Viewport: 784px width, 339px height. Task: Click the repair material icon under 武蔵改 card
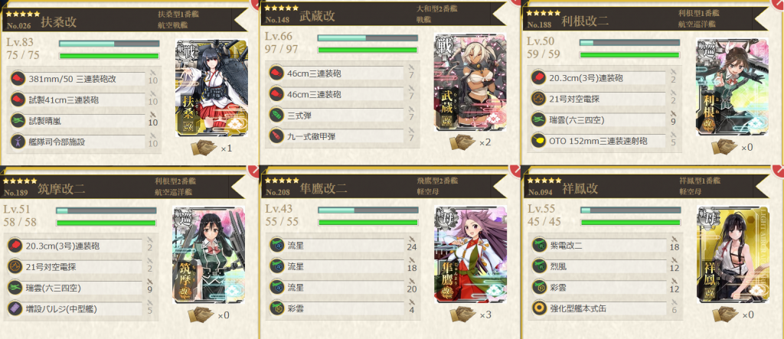click(462, 142)
